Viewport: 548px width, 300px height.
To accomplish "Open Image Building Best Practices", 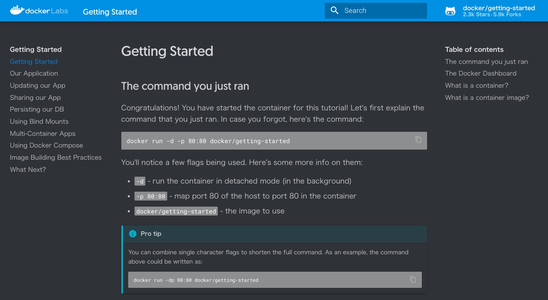I will [x=56, y=157].
